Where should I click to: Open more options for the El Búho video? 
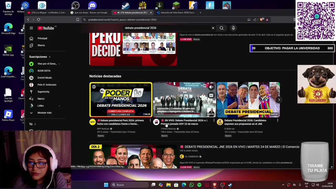[277, 120]
